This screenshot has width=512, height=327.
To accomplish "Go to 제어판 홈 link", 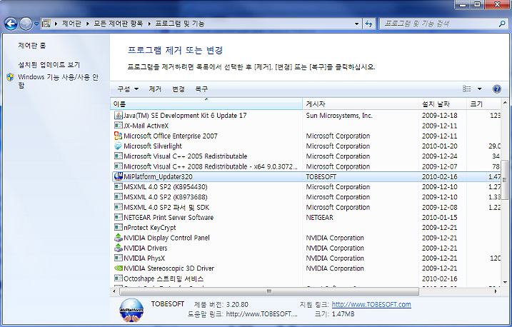I will coord(32,46).
